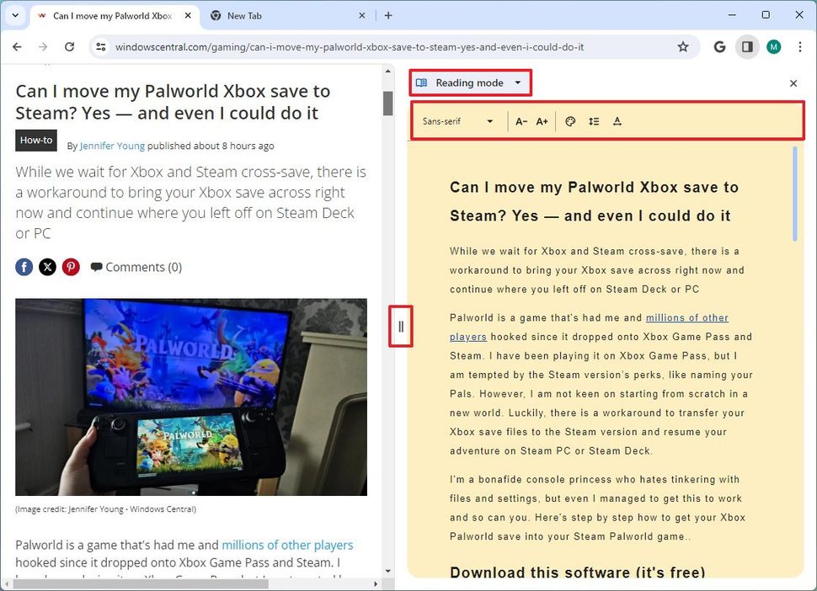Decrease text size with A- button
Screen dimensions: 817x591
tap(521, 121)
